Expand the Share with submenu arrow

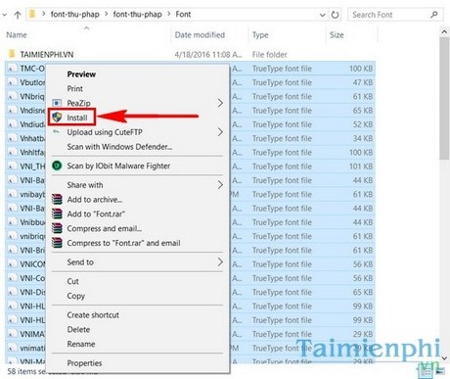point(220,185)
